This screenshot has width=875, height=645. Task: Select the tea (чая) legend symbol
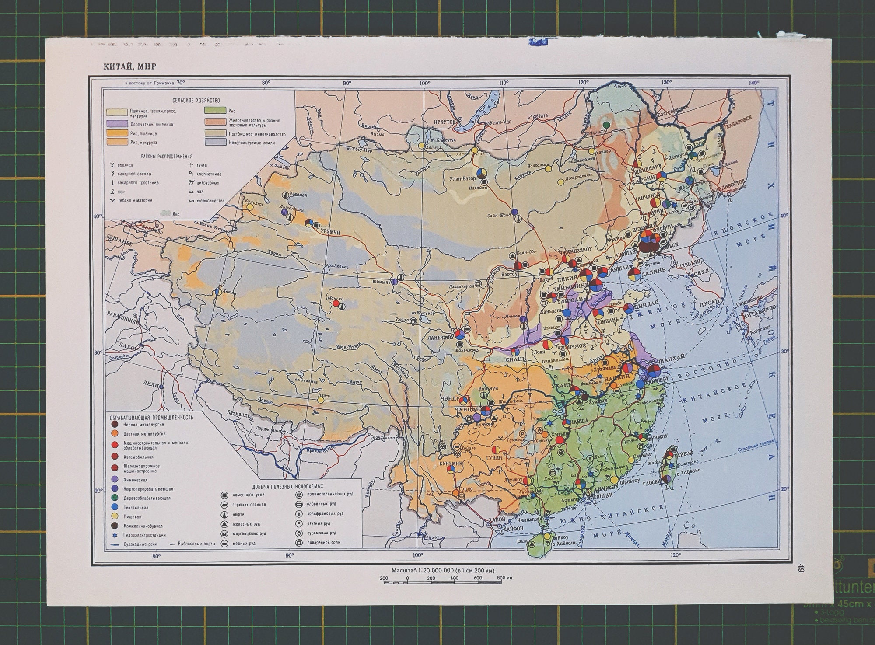click(x=191, y=192)
